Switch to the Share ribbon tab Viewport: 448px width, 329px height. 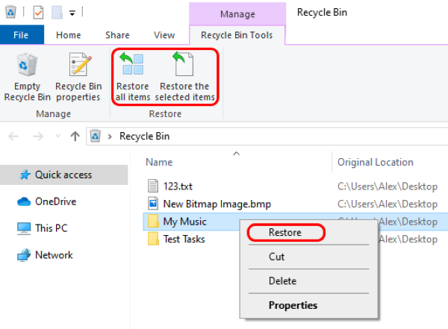pyautogui.click(x=117, y=35)
